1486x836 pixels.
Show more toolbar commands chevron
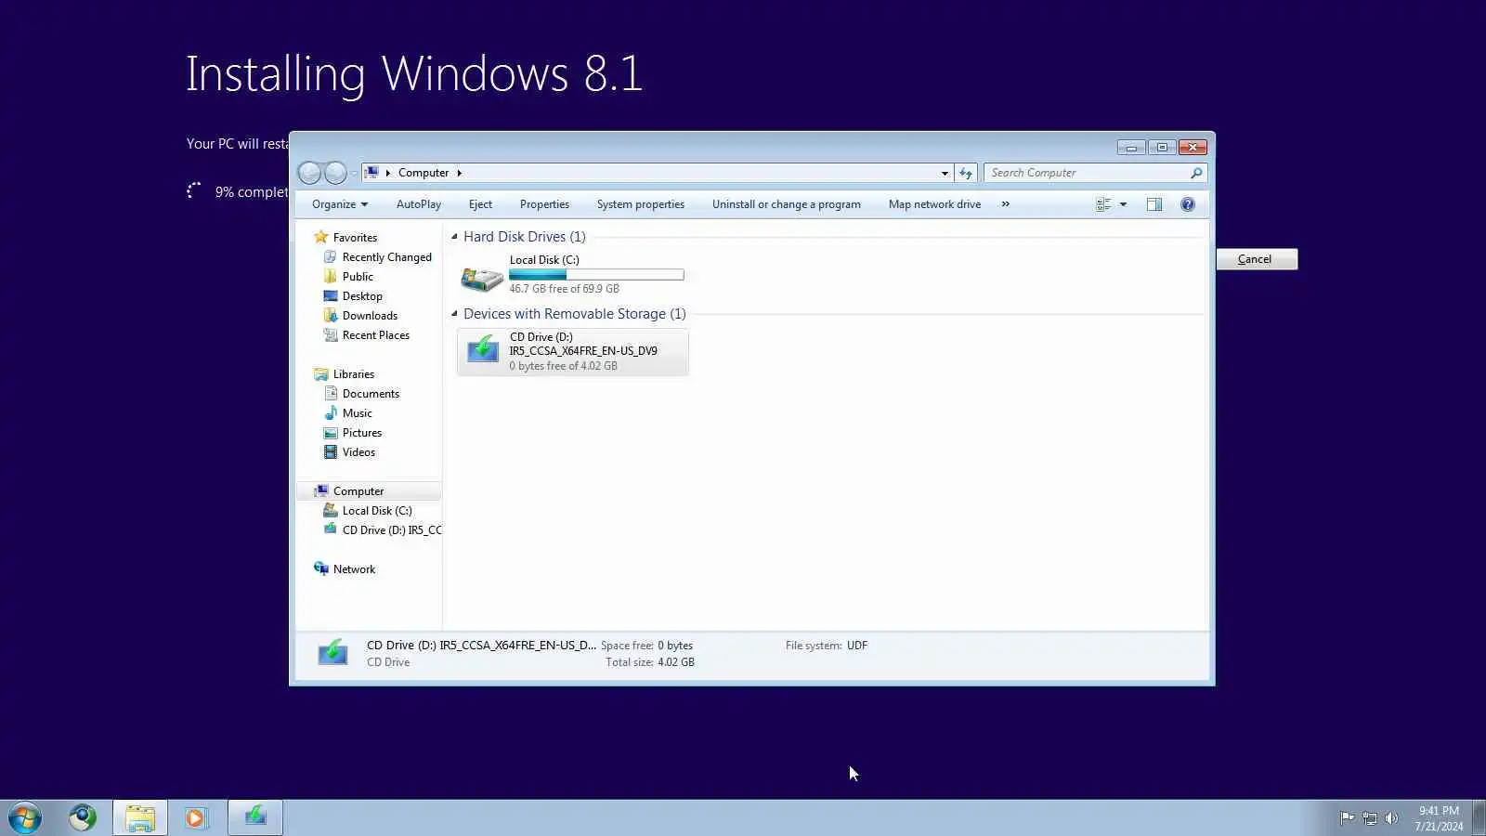1005,204
